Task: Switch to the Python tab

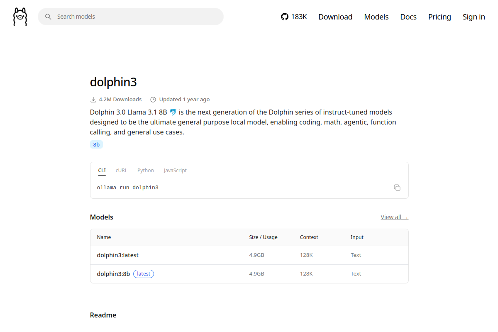Action: [x=146, y=171]
